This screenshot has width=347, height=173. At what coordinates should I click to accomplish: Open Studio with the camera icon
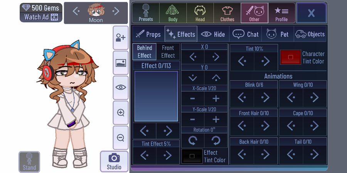pyautogui.click(x=114, y=161)
